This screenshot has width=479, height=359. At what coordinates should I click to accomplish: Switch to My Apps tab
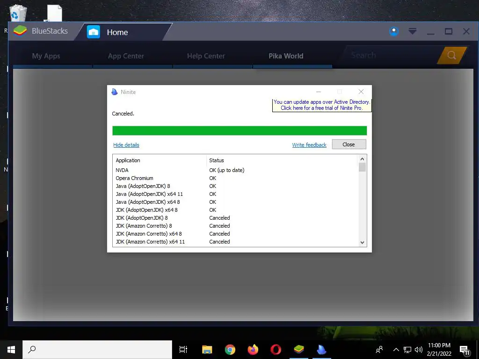click(46, 56)
